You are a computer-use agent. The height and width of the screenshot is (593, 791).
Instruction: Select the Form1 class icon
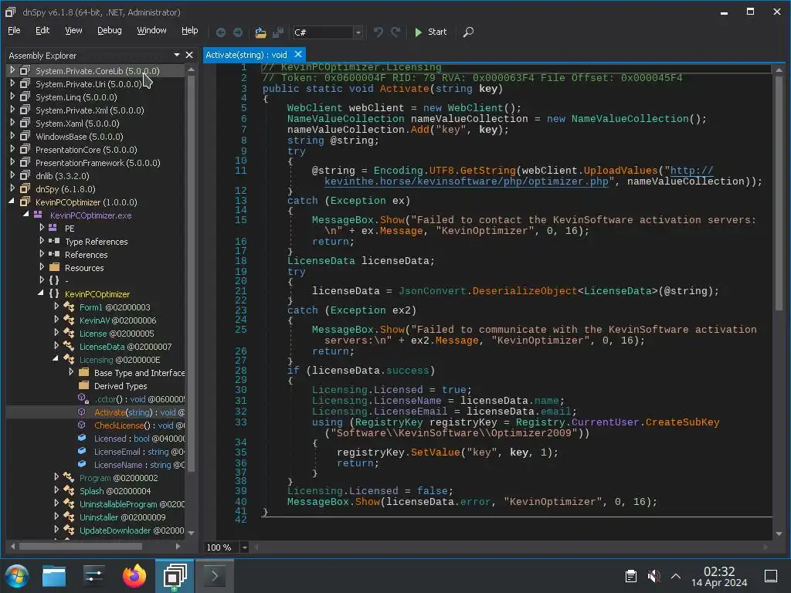(69, 307)
